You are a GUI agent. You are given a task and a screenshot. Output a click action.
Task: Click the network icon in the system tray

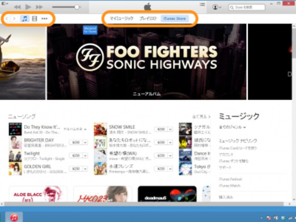click(x=290, y=218)
